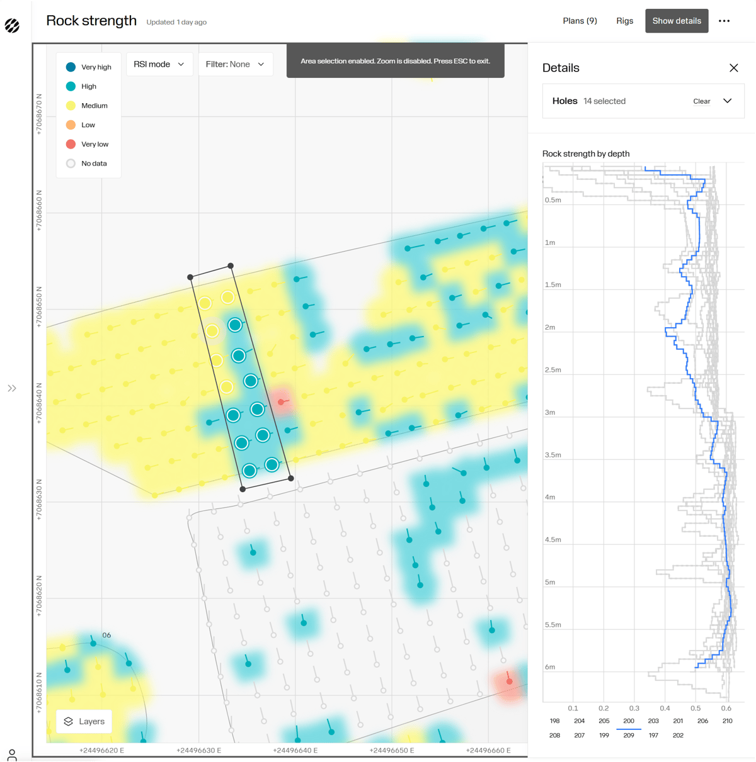The height and width of the screenshot is (762, 756).
Task: Switch to the Rigs view
Action: [624, 21]
